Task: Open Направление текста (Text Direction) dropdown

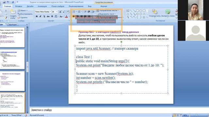Action: click(x=107, y=10)
